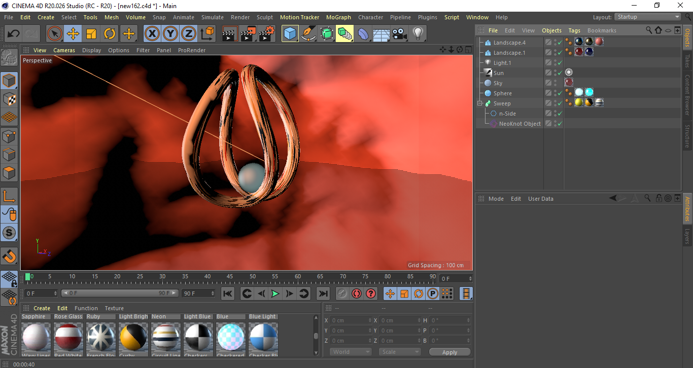The height and width of the screenshot is (368, 693).
Task: Select Points mode in left sidebar
Action: pos(9,136)
